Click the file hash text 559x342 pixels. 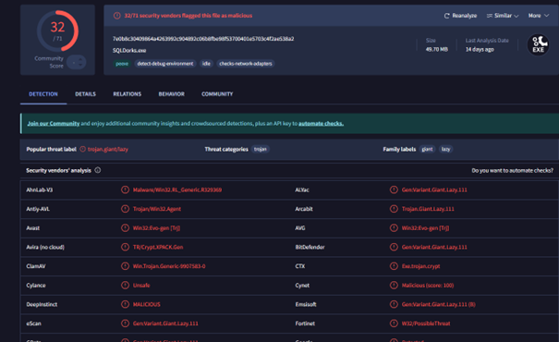tap(203, 39)
